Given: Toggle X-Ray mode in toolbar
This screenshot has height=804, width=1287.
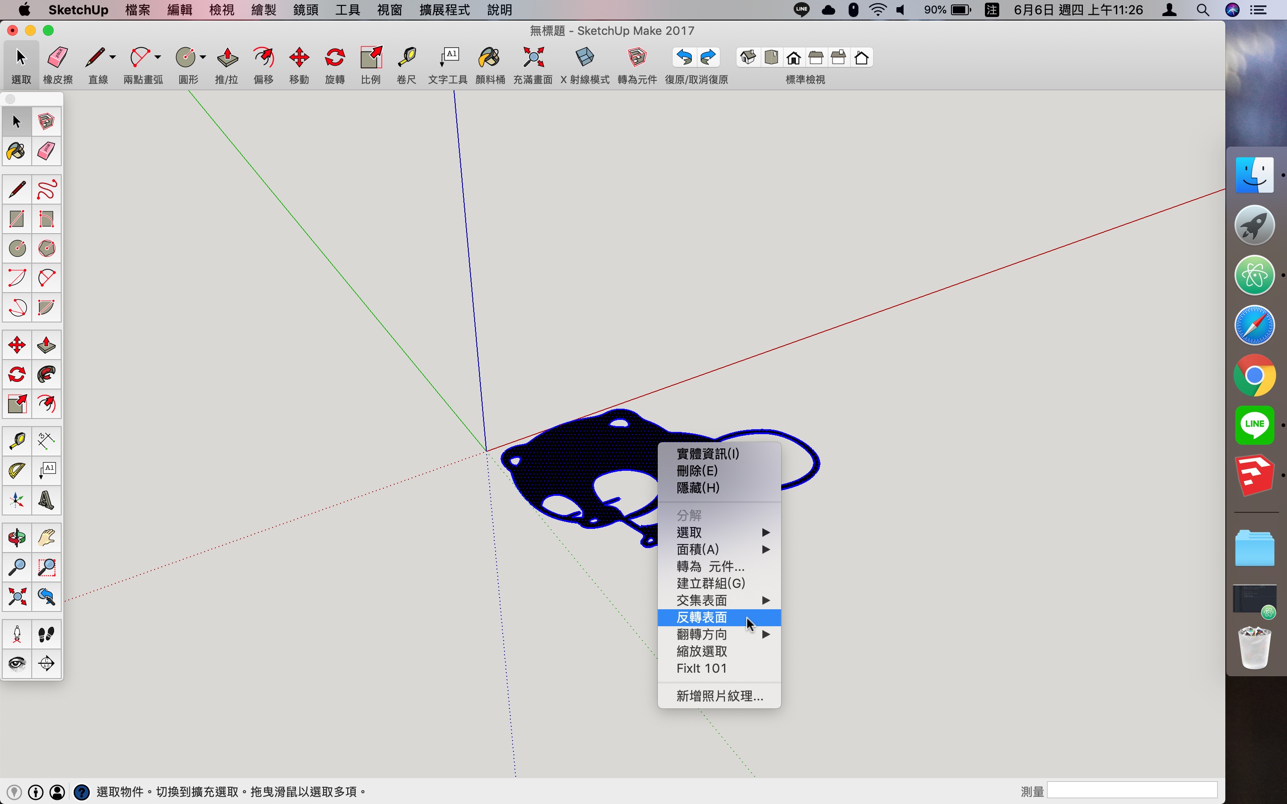Looking at the screenshot, I should click(x=585, y=59).
